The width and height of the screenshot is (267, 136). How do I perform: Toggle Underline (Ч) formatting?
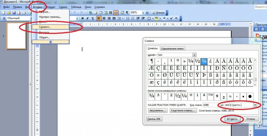pos(93,18)
